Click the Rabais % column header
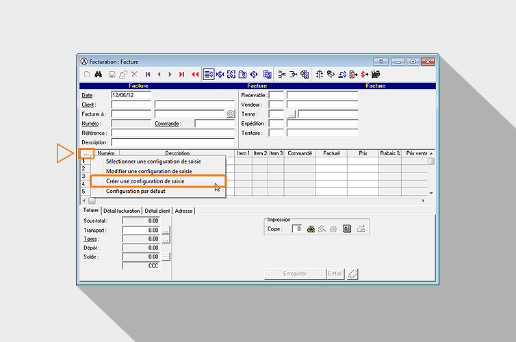 click(x=390, y=154)
